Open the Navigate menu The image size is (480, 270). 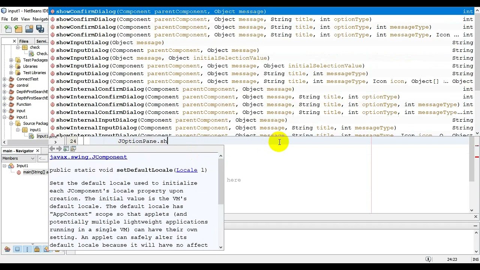(x=40, y=19)
